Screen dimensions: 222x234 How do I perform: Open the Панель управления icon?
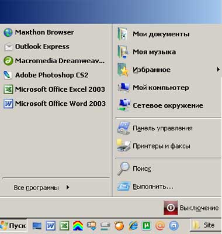pyautogui.click(x=123, y=128)
